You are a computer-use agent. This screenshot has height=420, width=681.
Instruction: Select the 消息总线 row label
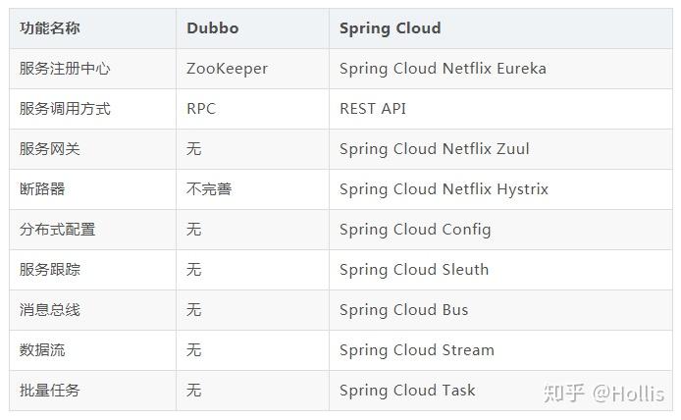(x=50, y=310)
